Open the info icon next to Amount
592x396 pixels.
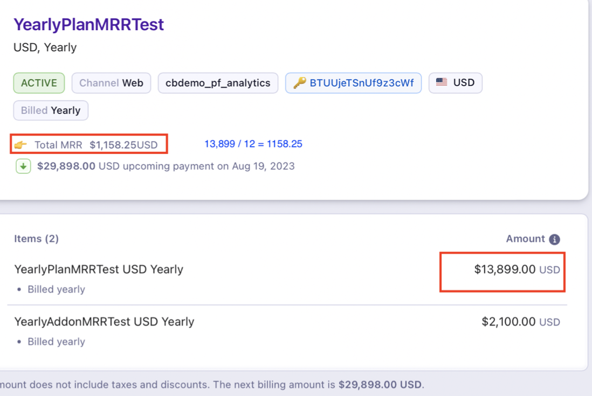554,239
